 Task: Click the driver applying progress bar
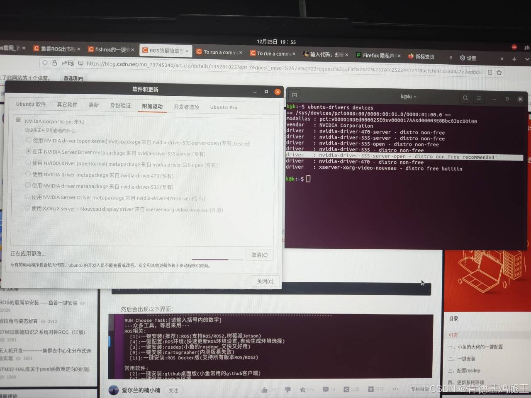pyautogui.click(x=217, y=260)
